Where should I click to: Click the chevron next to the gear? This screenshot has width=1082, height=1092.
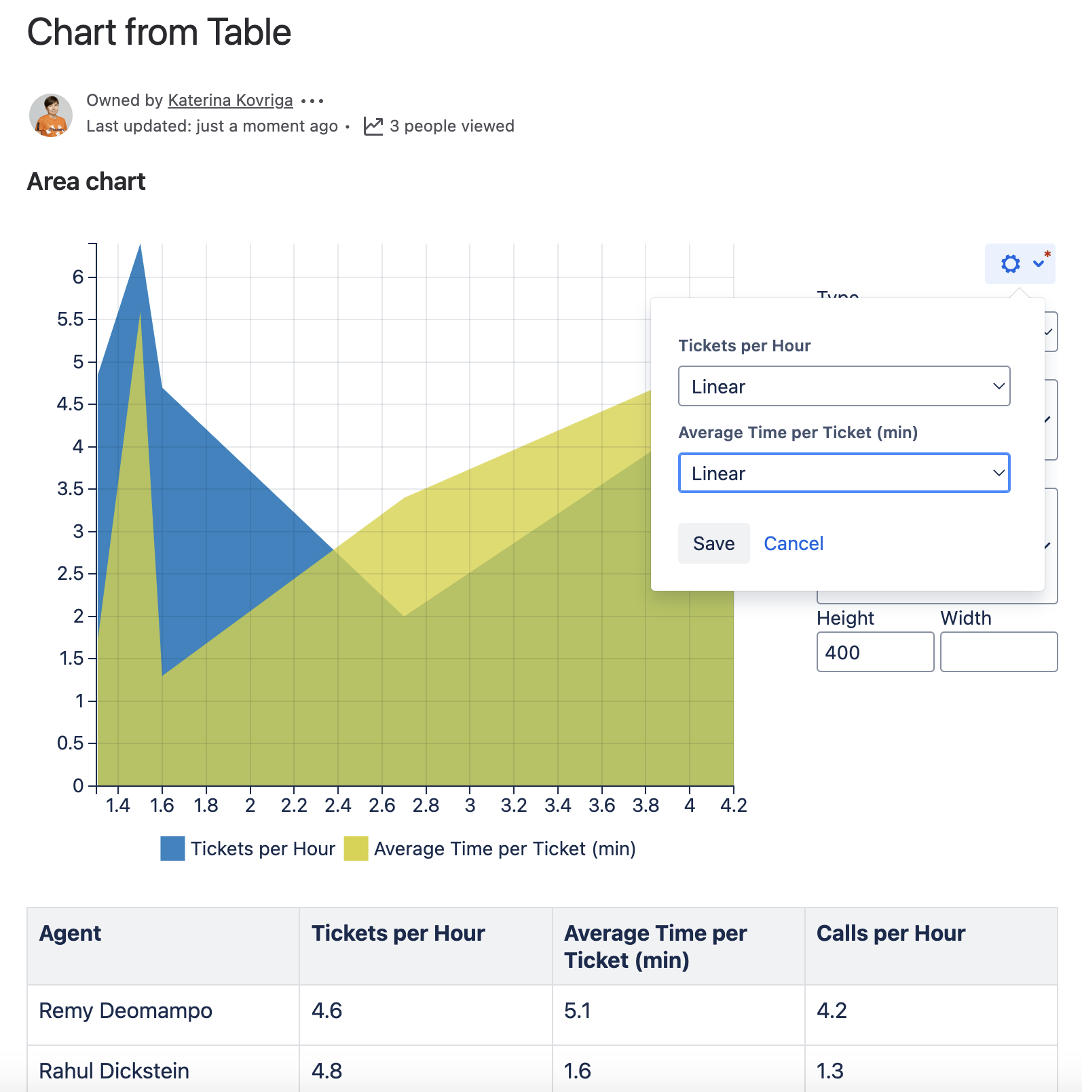point(1039,264)
